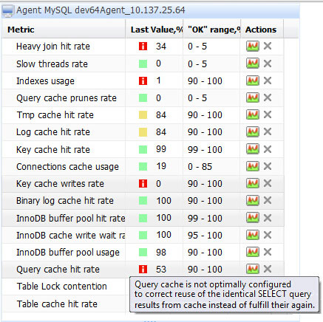This screenshot has width=323, height=322.
Task: Sort by the Metric column header
Action: (64, 30)
